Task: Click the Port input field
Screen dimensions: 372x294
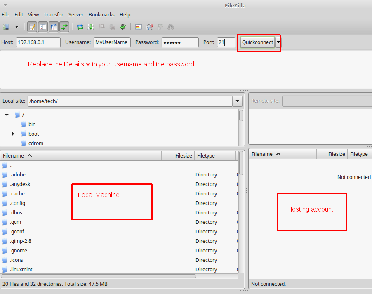Action: [x=226, y=42]
